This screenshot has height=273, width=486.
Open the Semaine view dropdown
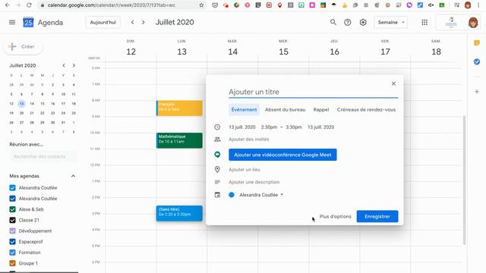(x=391, y=22)
